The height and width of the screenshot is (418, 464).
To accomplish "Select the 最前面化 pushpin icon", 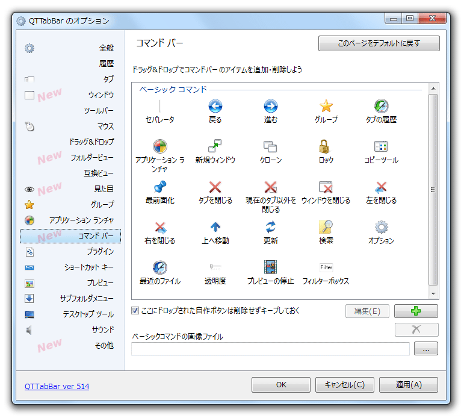I will 159,187.
